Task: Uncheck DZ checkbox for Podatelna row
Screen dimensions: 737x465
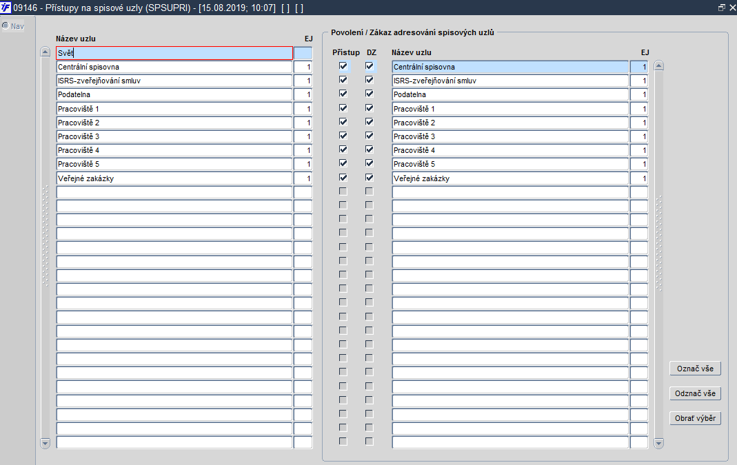Action: [x=370, y=94]
